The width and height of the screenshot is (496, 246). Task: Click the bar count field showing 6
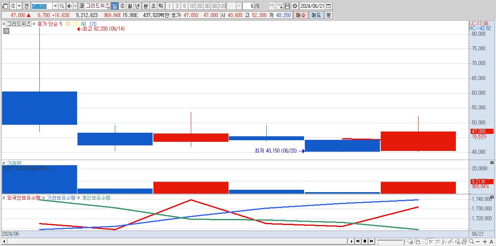coord(248,6)
